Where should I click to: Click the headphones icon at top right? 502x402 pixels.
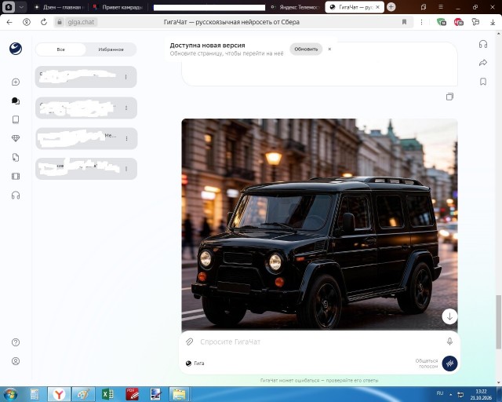click(483, 44)
